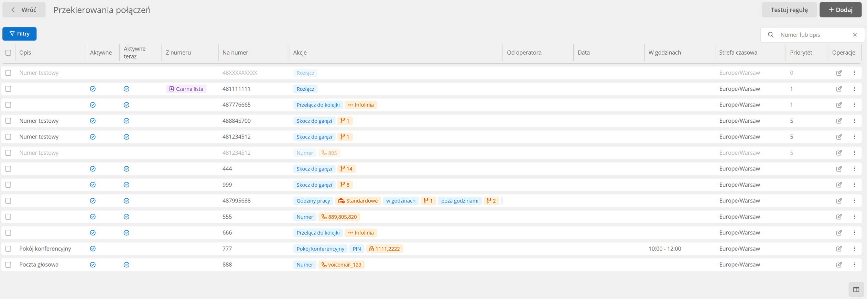867x299 pixels.
Task: Click the Czarna lista tag
Action: [x=186, y=89]
